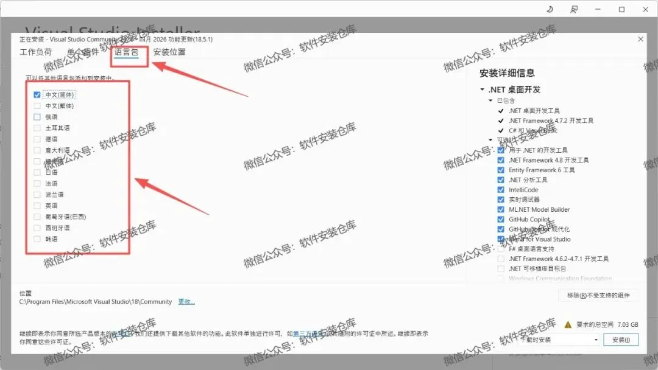Toggle the dark theme moon icon
The image size is (658, 370).
click(550, 9)
